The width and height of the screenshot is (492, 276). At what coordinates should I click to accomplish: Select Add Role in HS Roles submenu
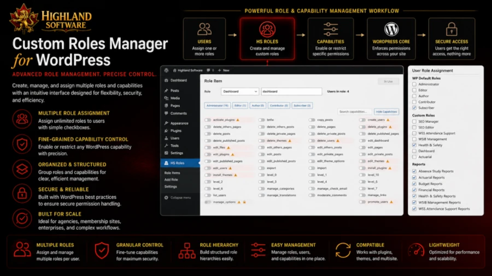tap(171, 179)
